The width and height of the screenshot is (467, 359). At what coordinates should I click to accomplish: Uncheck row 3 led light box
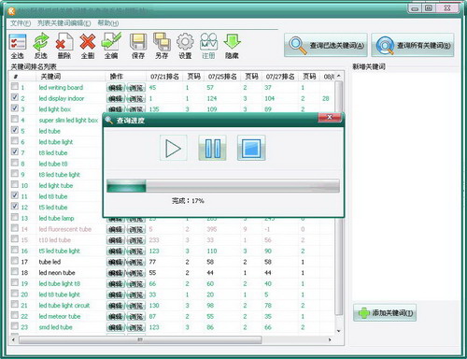point(15,108)
